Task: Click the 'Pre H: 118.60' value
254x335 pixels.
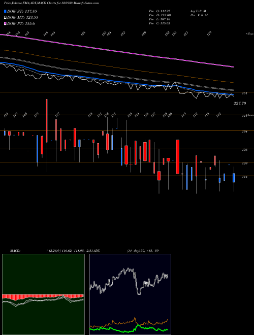Action: point(160,15)
